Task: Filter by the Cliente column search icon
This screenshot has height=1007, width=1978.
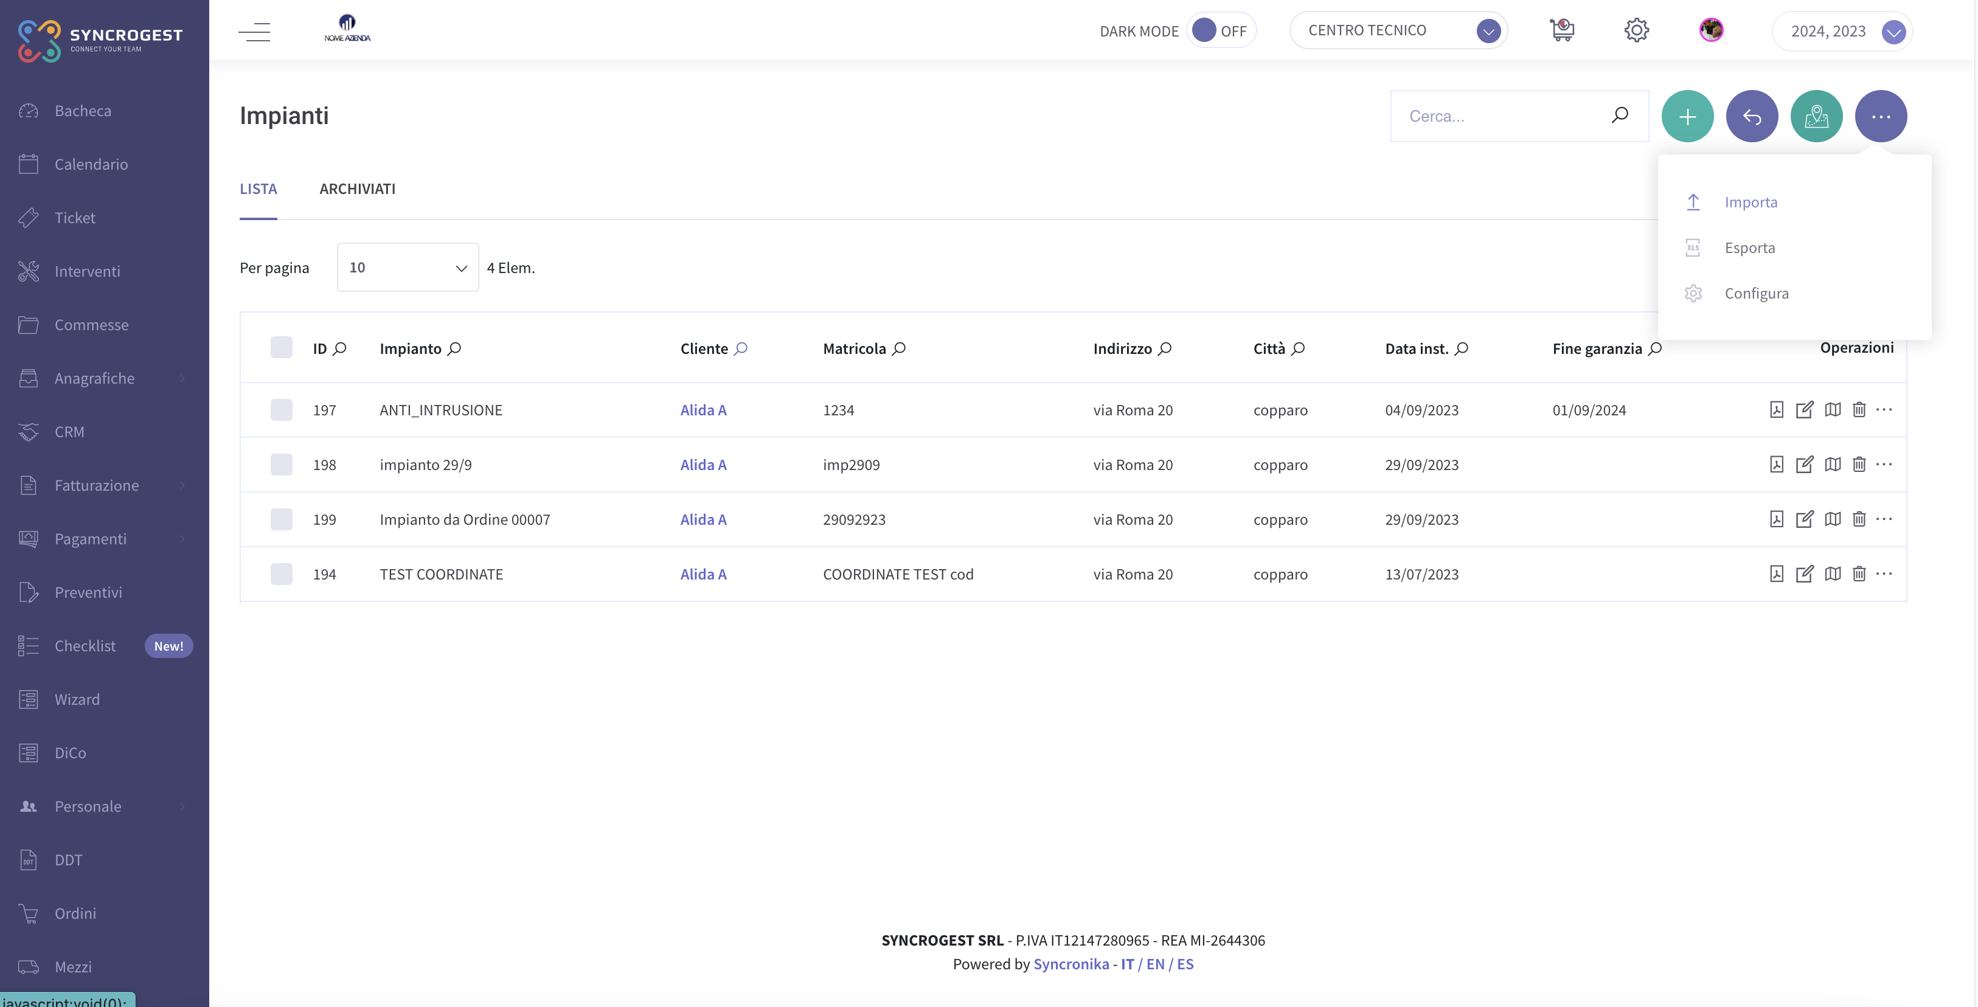Action: point(740,348)
